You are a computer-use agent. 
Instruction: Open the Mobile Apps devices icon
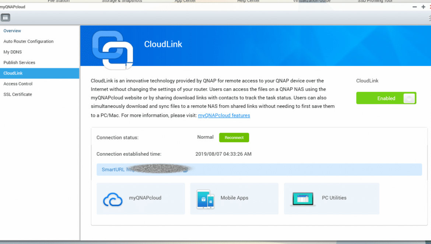tap(205, 199)
